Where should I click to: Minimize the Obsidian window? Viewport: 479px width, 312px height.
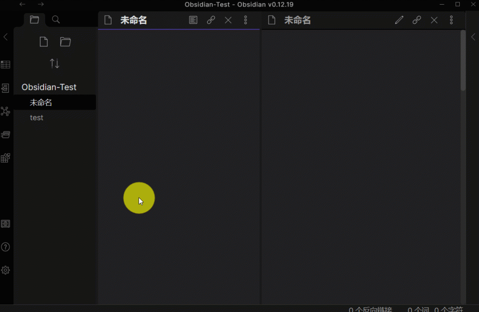coord(442,4)
